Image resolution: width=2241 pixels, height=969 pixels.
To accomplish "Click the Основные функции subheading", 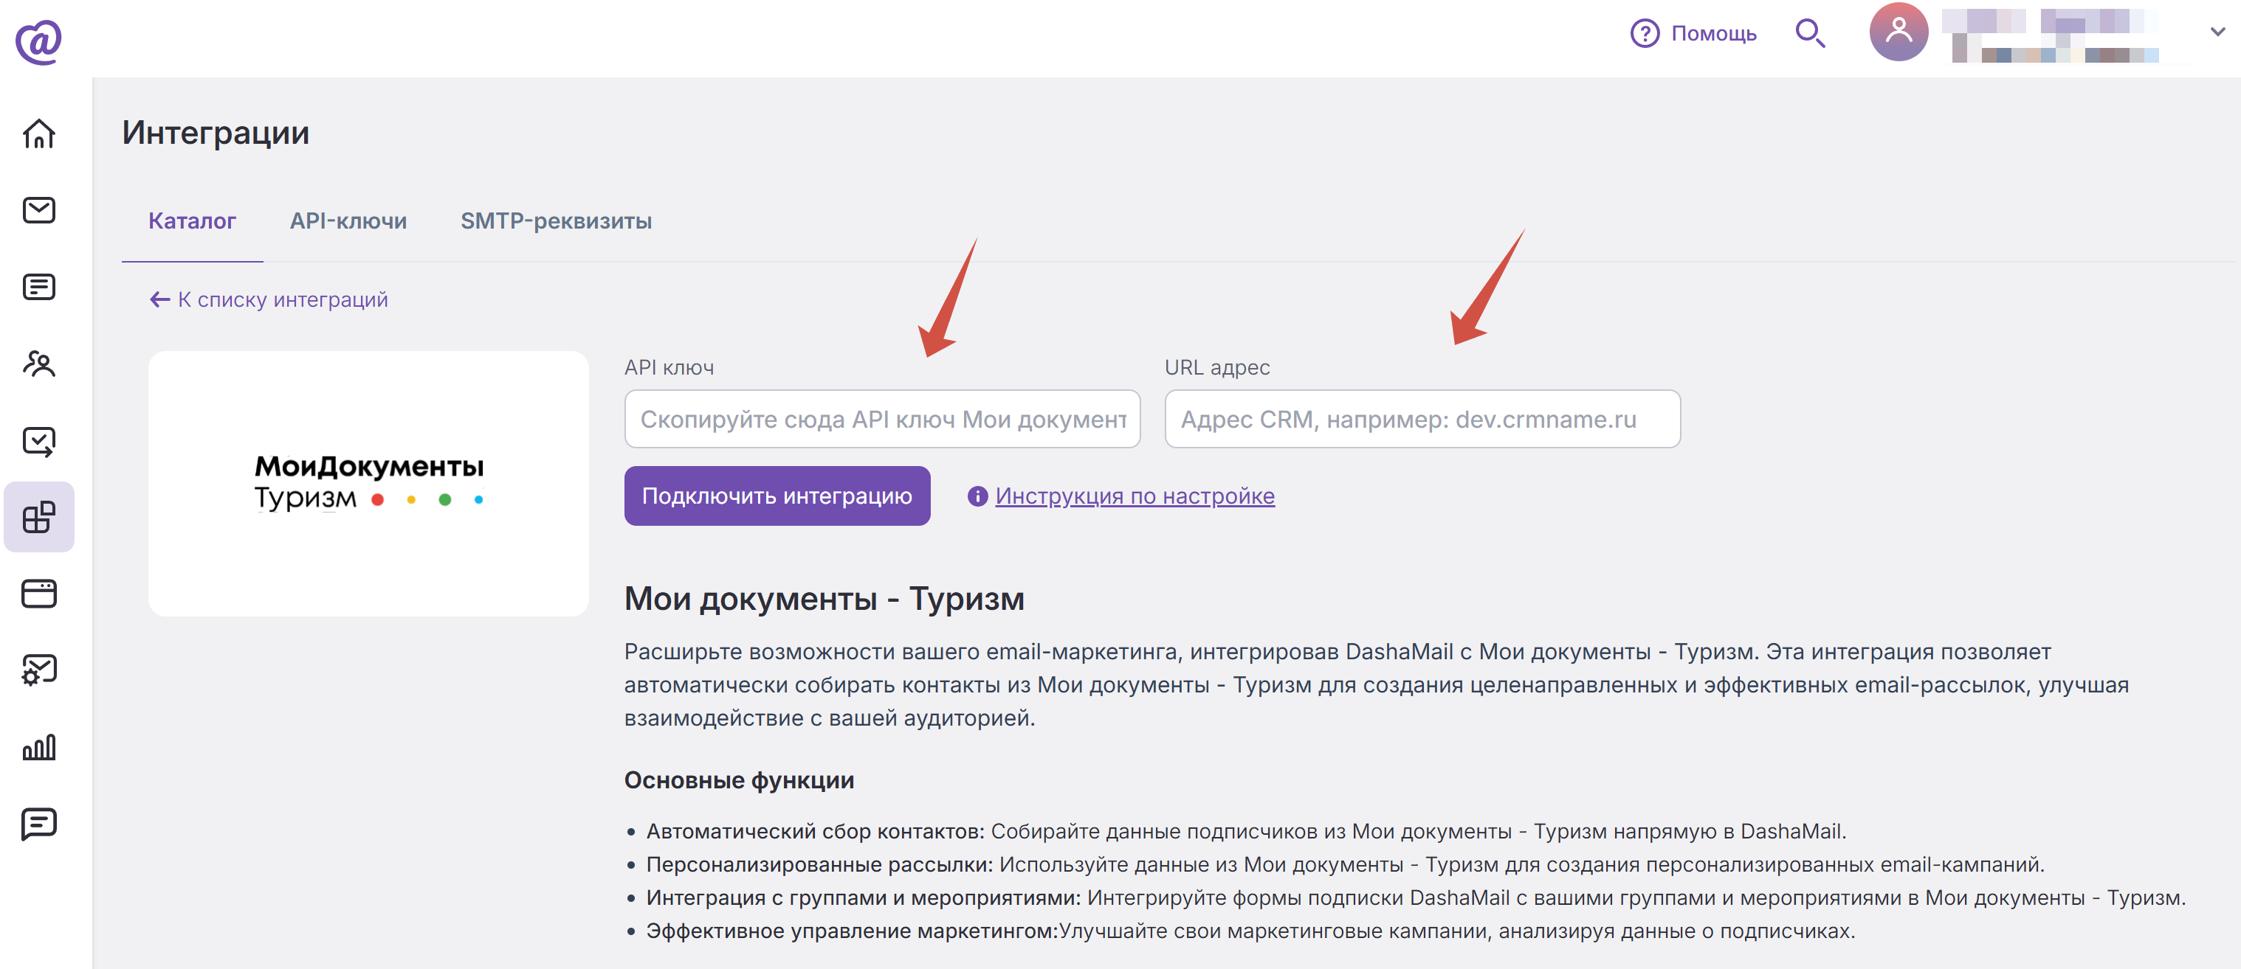I will pos(739,780).
